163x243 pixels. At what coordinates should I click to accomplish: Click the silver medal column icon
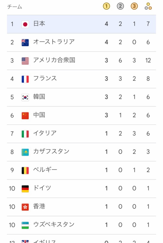[x=120, y=6]
